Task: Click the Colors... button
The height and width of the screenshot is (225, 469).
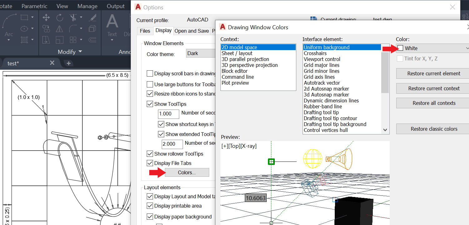Action: [187, 172]
